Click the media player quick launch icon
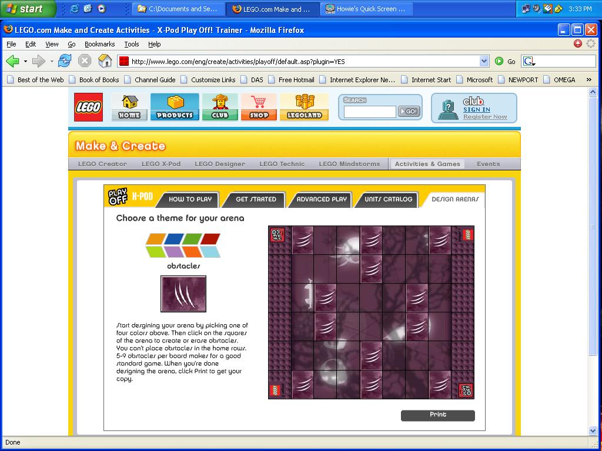Viewport: 602px width, 451px height. tap(101, 8)
